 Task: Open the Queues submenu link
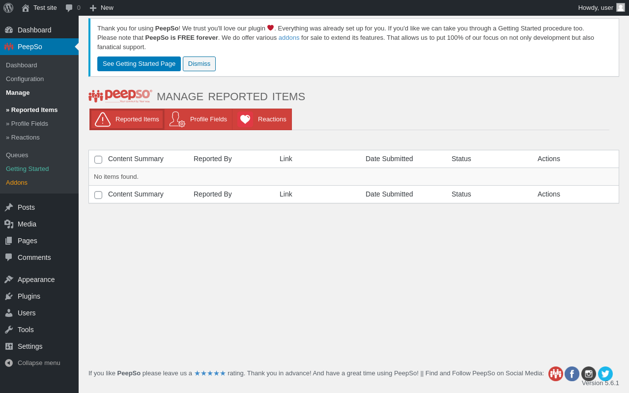click(17, 155)
